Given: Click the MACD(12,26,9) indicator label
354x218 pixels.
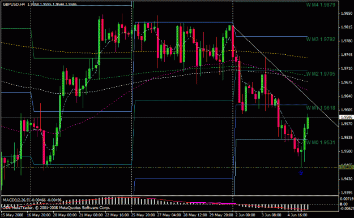Looking at the screenshot, I should click(x=16, y=200).
